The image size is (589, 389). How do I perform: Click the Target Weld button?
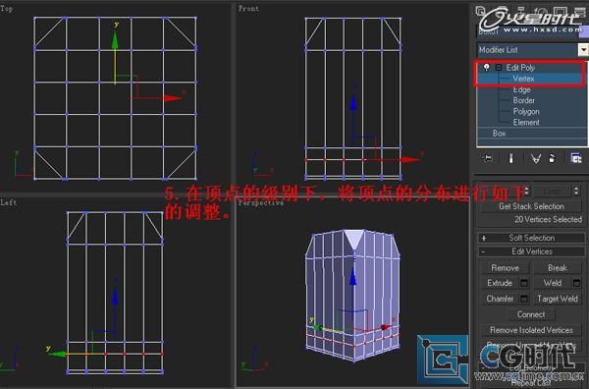[x=558, y=299]
